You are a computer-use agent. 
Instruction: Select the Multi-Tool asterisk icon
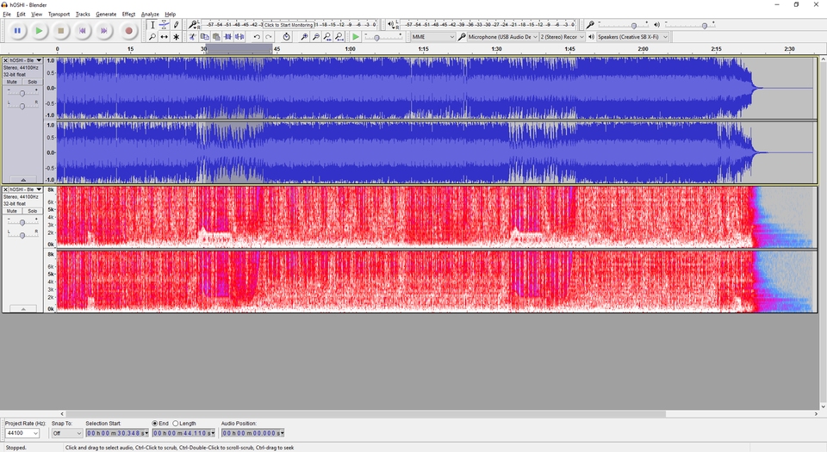[176, 37]
